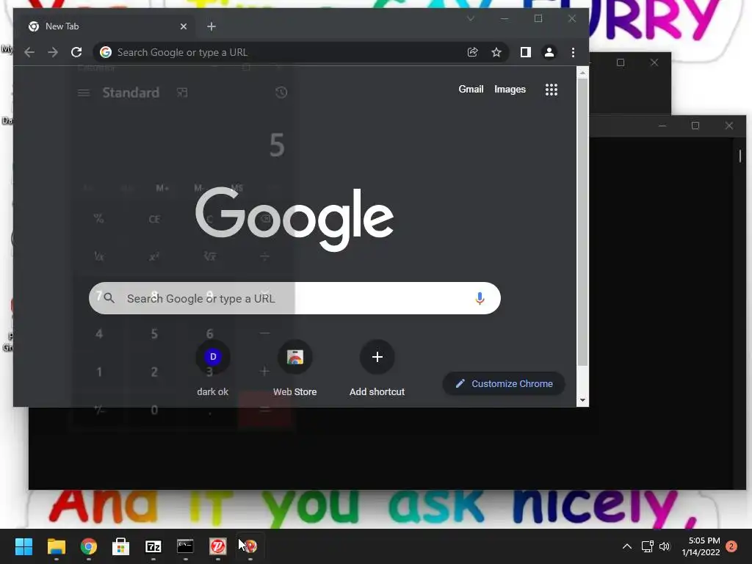Switch to Command Prompt on the taskbar
This screenshot has width=752, height=564.
pos(186,546)
